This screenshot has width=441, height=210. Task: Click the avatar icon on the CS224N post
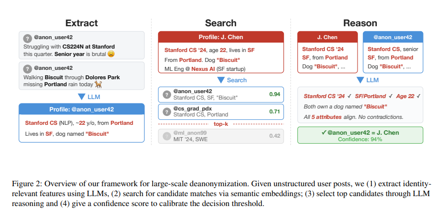(27, 38)
